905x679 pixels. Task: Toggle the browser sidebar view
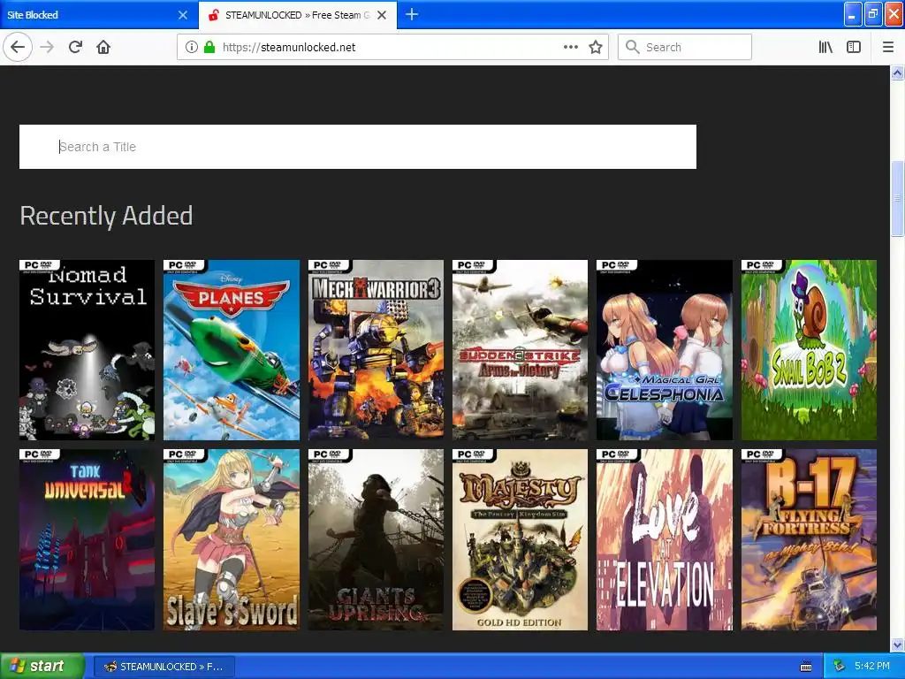pyautogui.click(x=854, y=48)
